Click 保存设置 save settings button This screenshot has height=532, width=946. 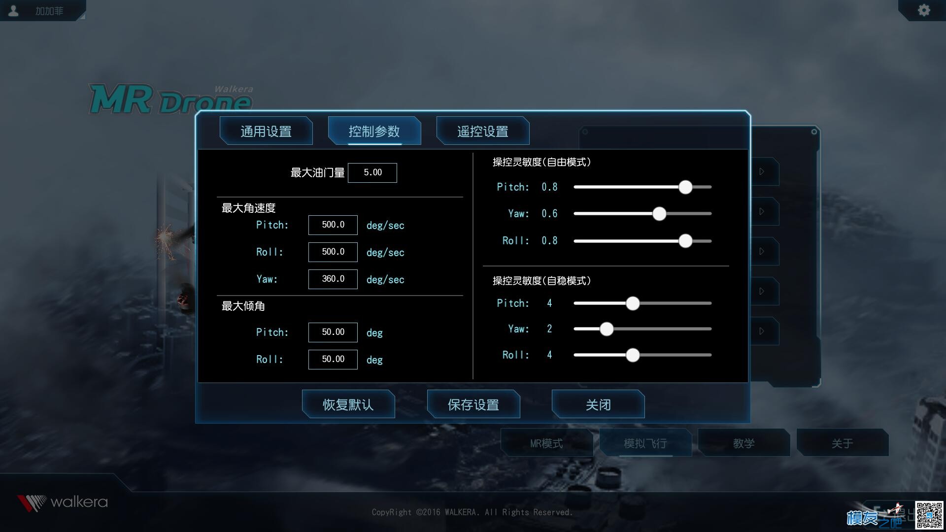pyautogui.click(x=473, y=404)
